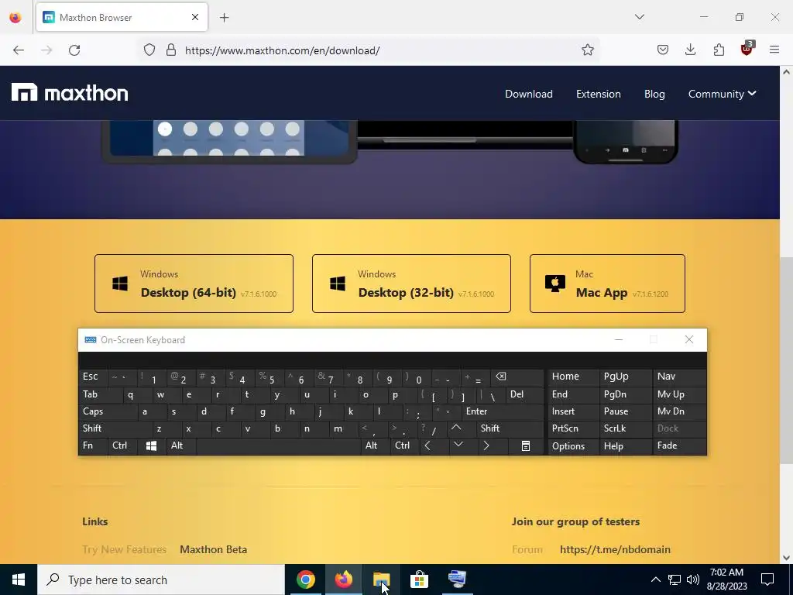Click the Enter key on keyboard
This screenshot has height=595, width=793.
[503, 411]
